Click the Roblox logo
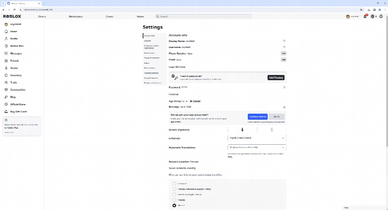 tap(12, 16)
